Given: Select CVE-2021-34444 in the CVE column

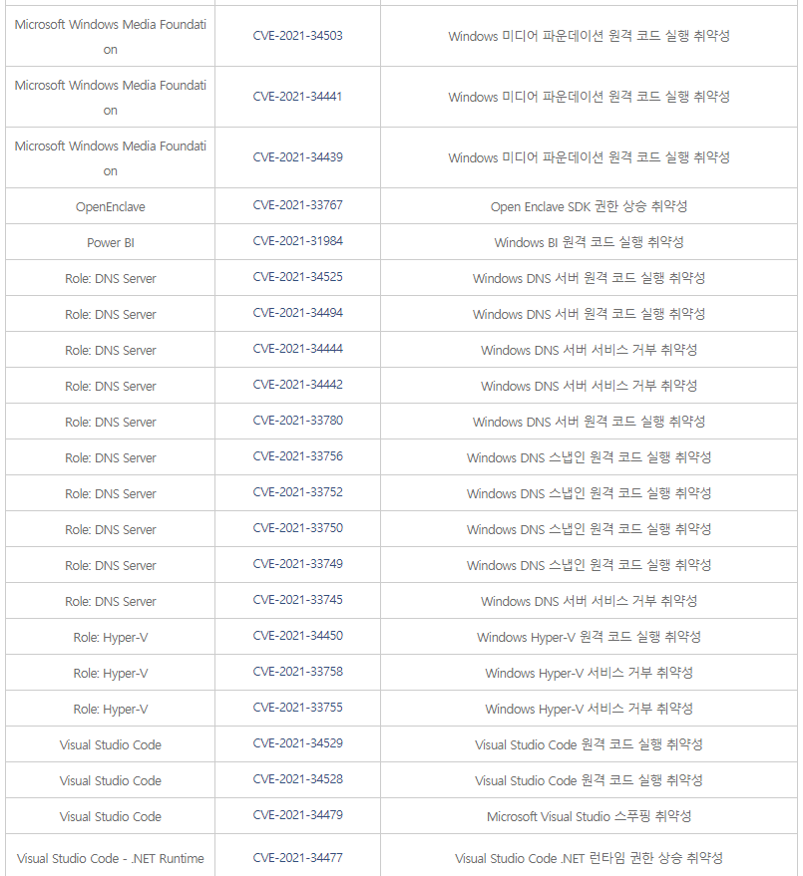Looking at the screenshot, I should [x=297, y=350].
